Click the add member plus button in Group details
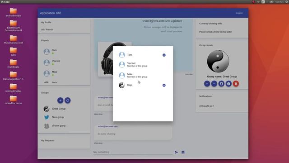 [x=207, y=84]
